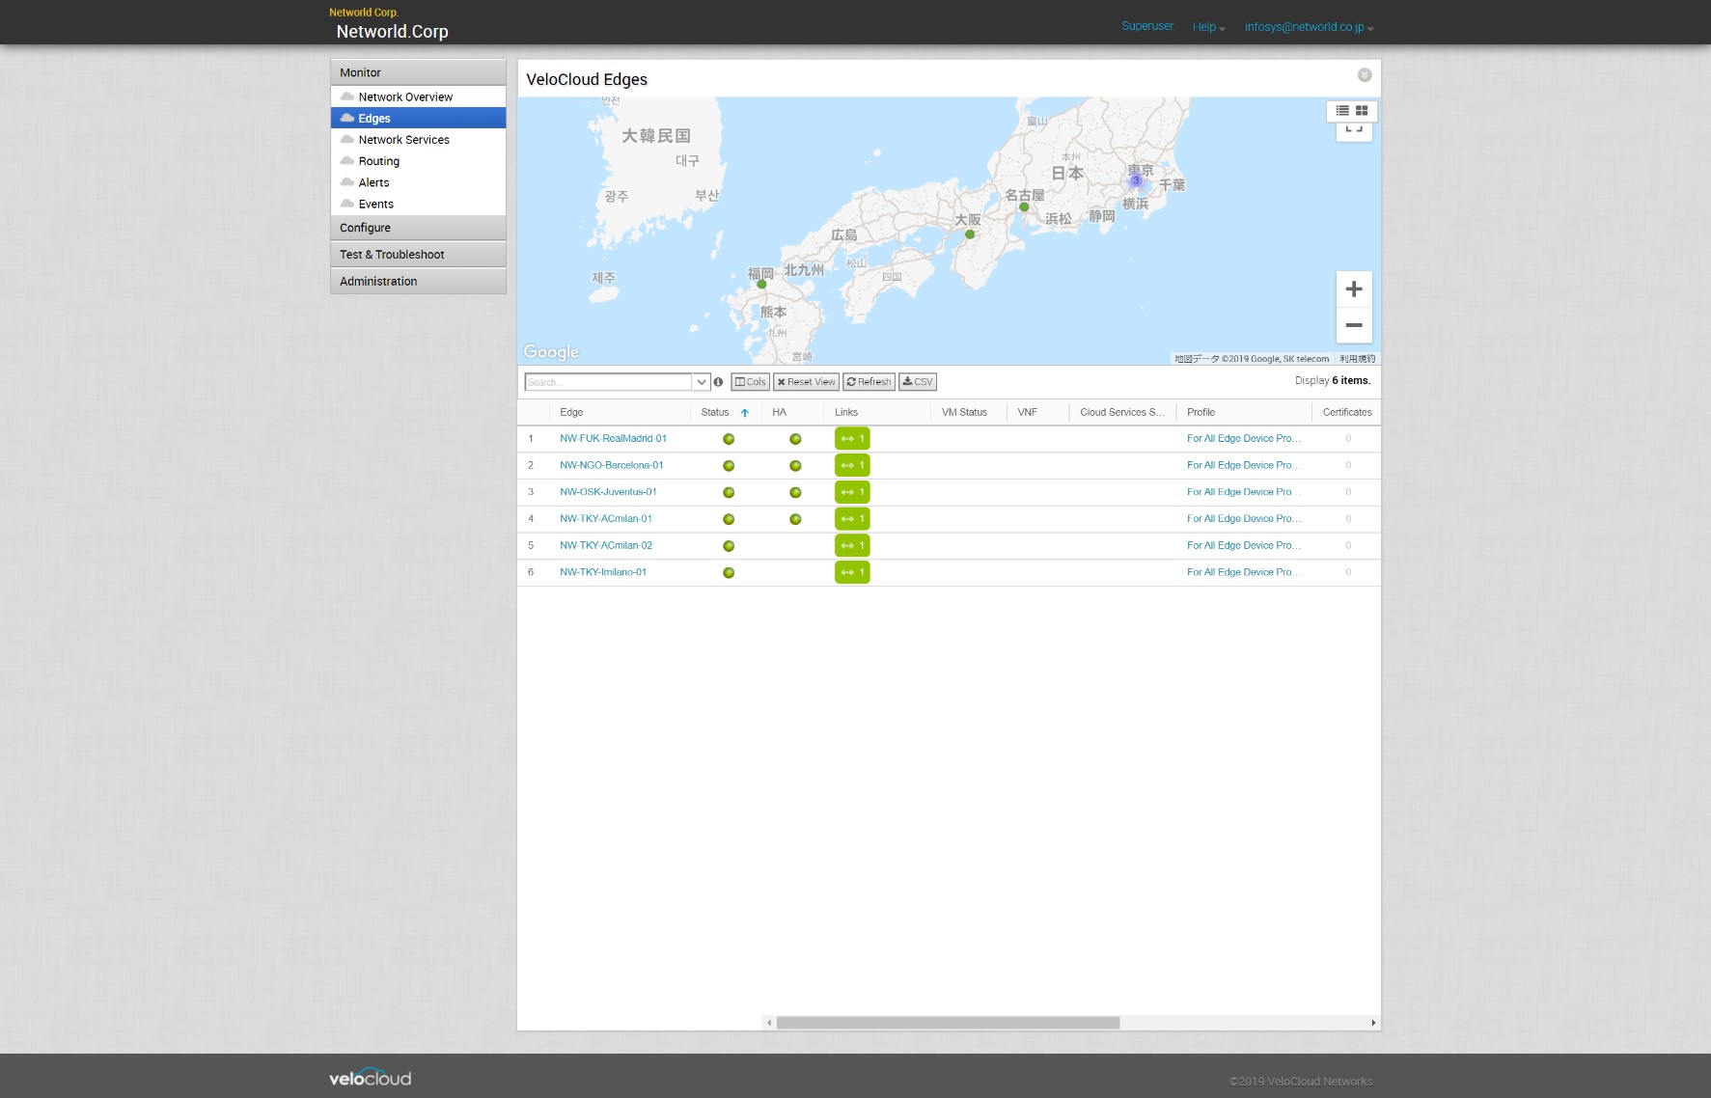Viewport: 1711px width, 1098px height.
Task: Click HA indicator of NW-NGO-Barcelona-01
Action: (795, 466)
